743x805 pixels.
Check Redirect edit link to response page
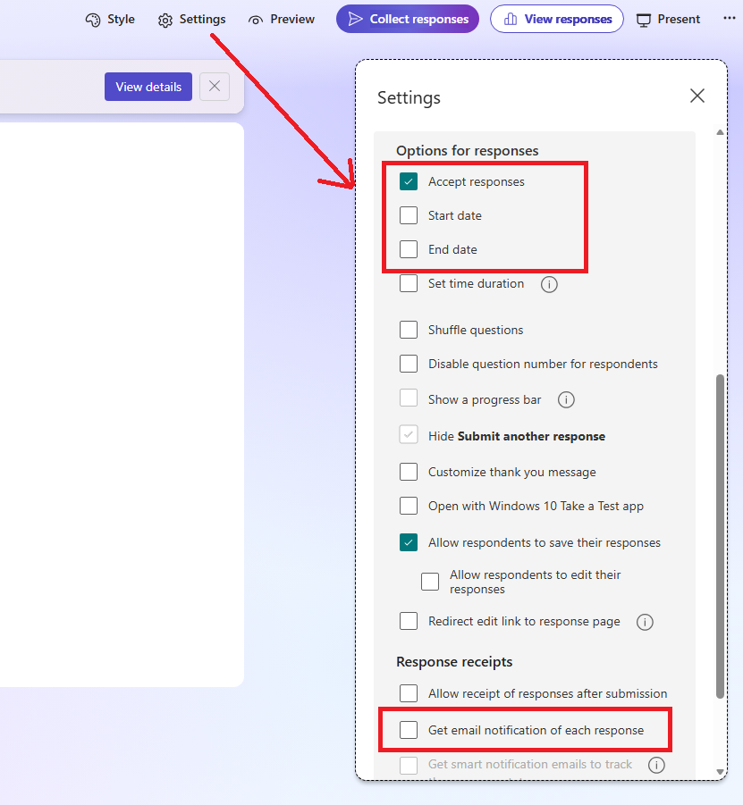pyautogui.click(x=409, y=621)
